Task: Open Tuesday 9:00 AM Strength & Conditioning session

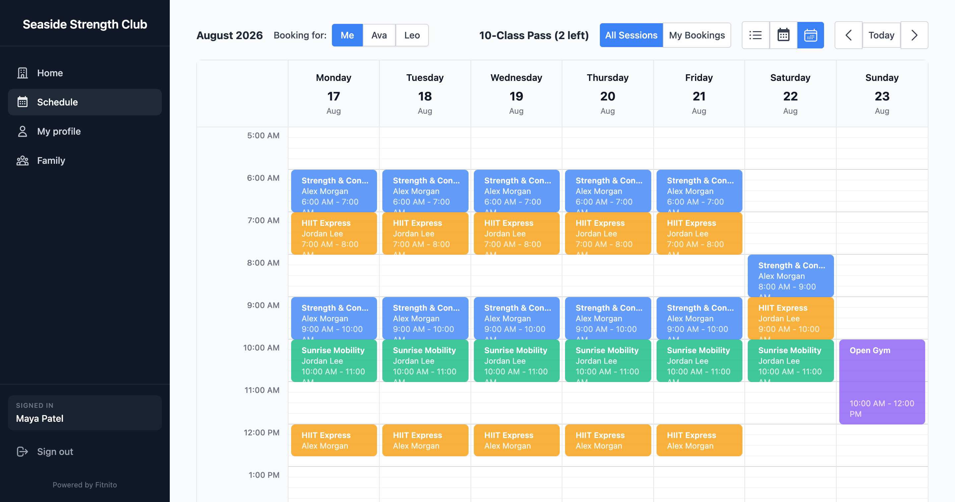Action: tap(425, 319)
